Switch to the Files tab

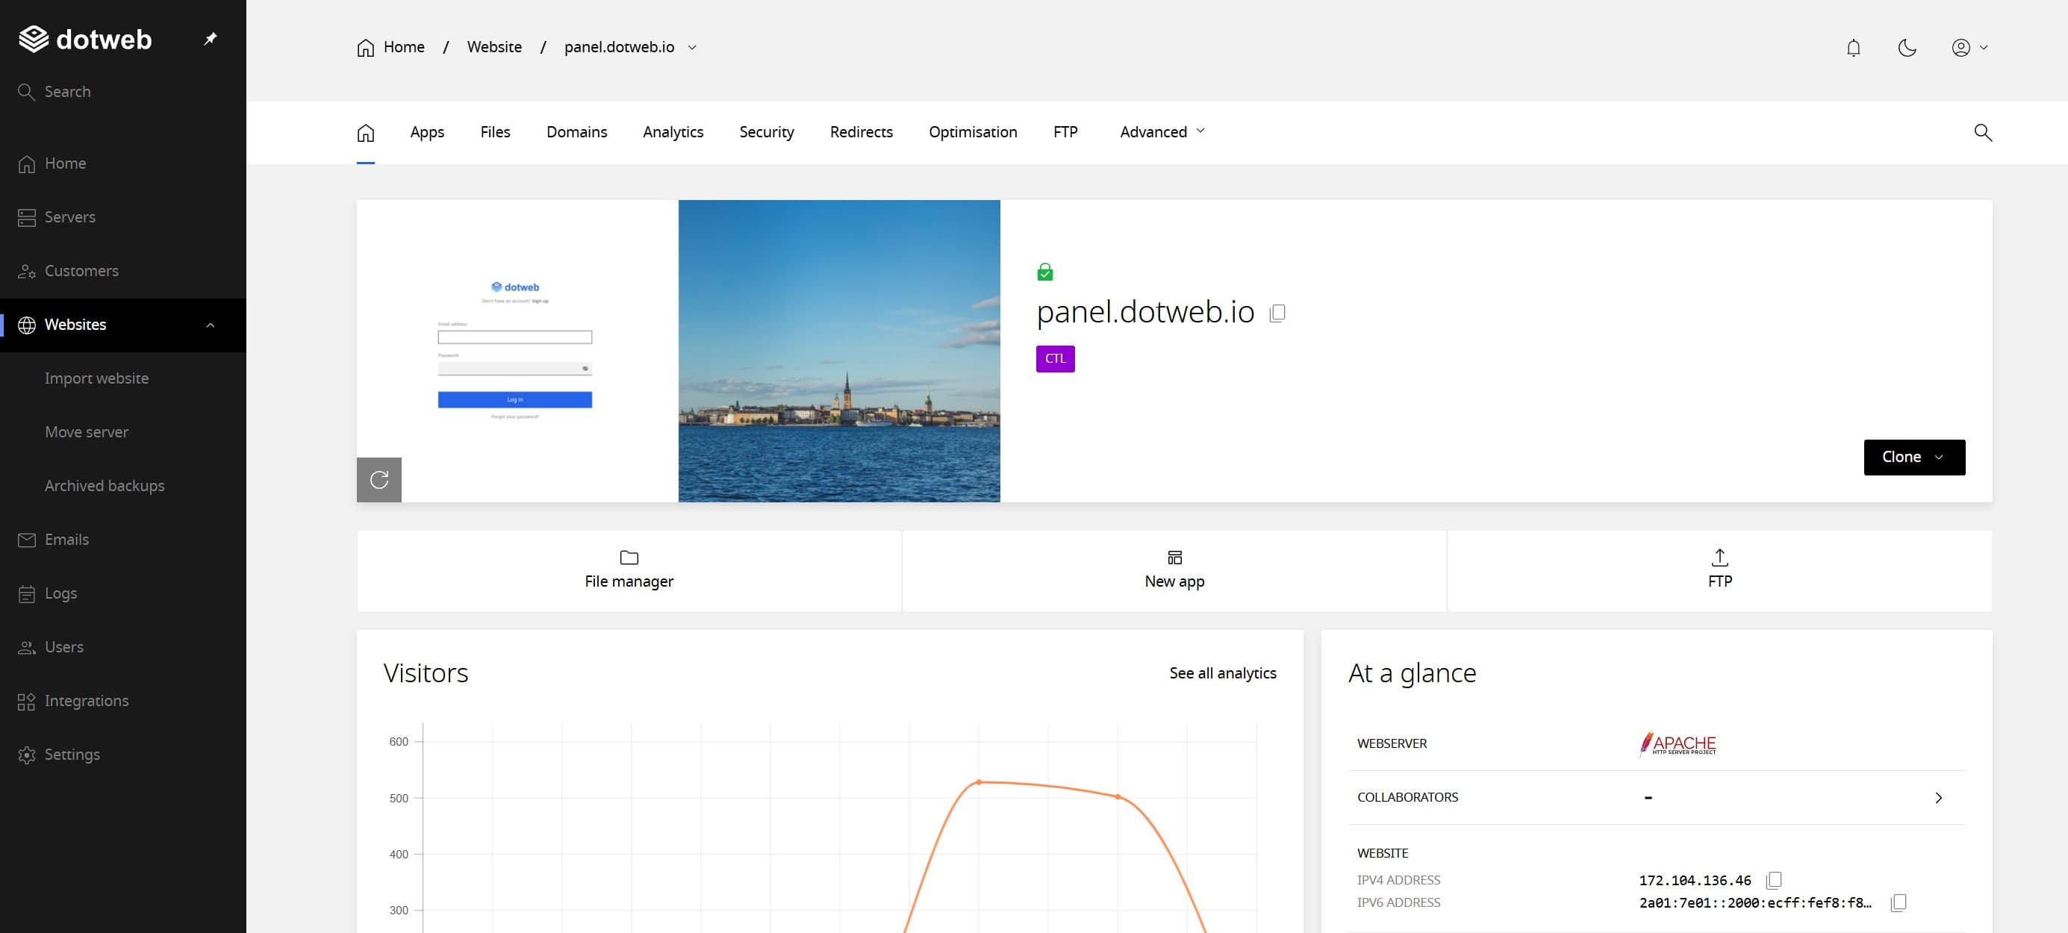coord(495,132)
